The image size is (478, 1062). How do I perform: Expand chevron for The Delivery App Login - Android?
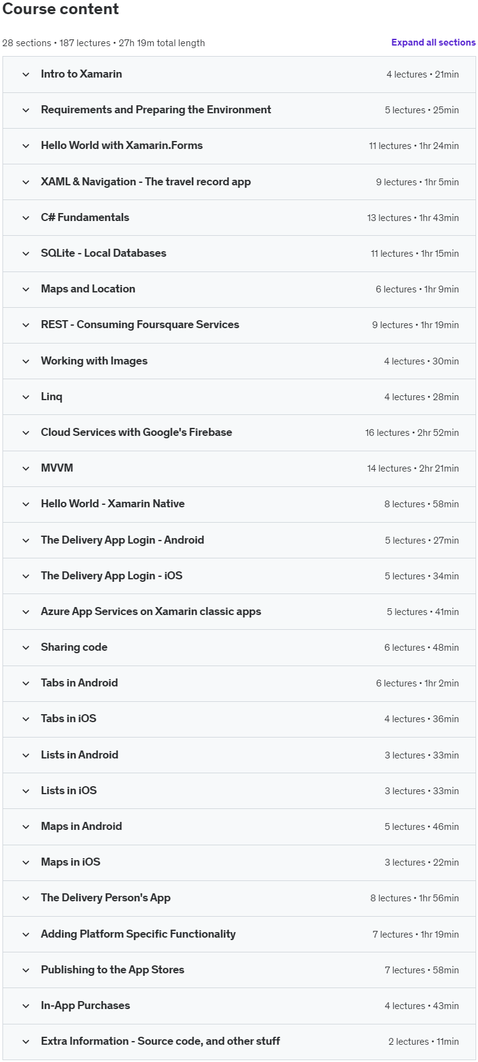(x=26, y=541)
